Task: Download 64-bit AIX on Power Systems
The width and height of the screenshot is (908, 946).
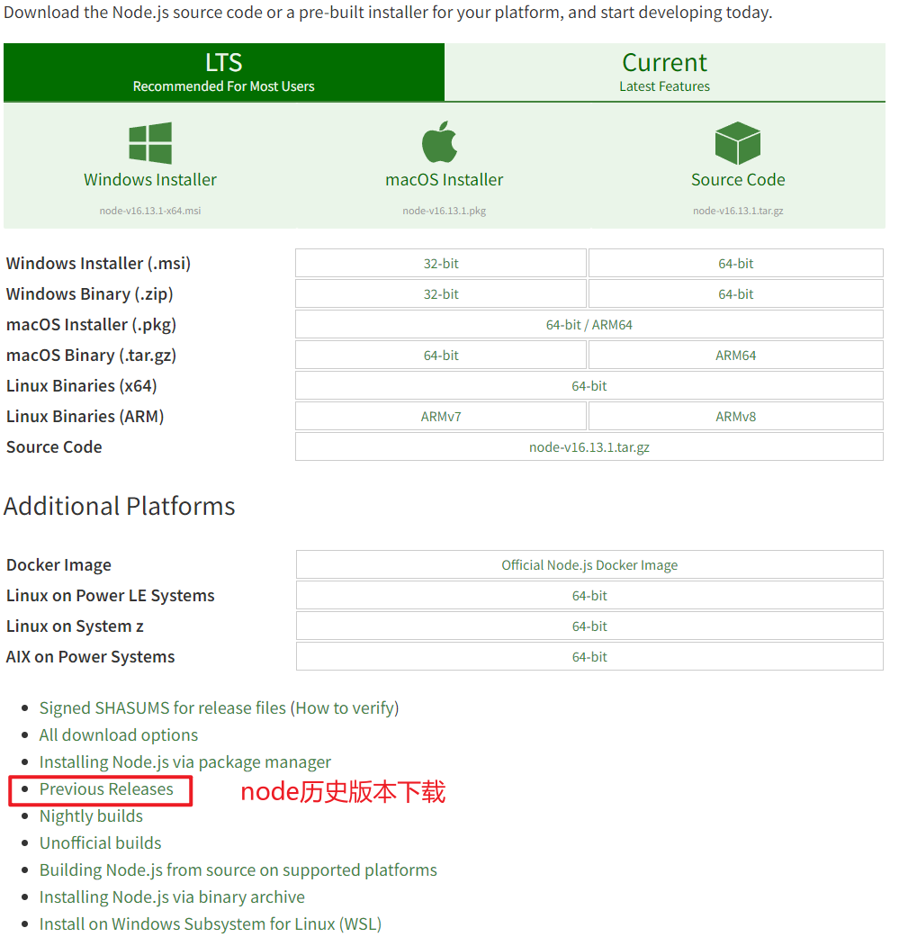Action: (589, 656)
